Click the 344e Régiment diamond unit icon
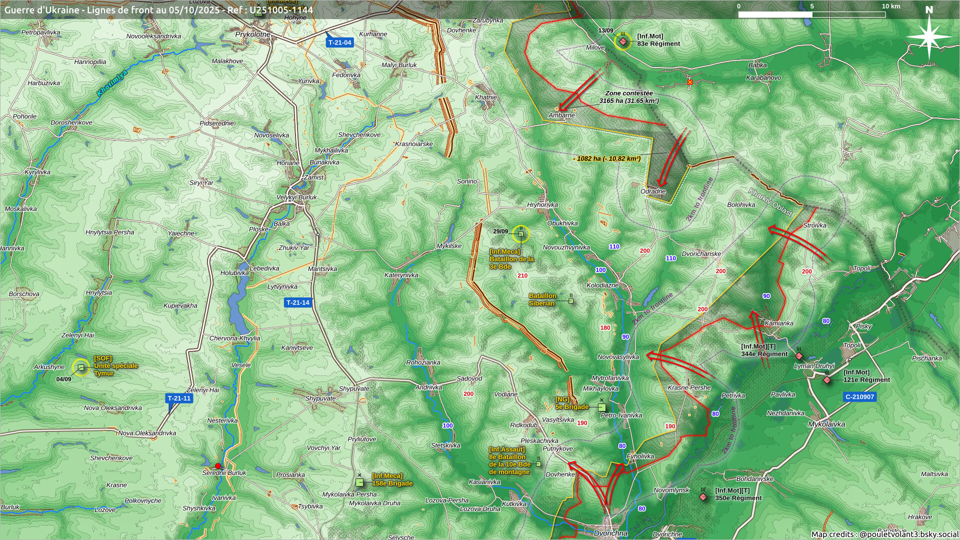 (x=799, y=356)
